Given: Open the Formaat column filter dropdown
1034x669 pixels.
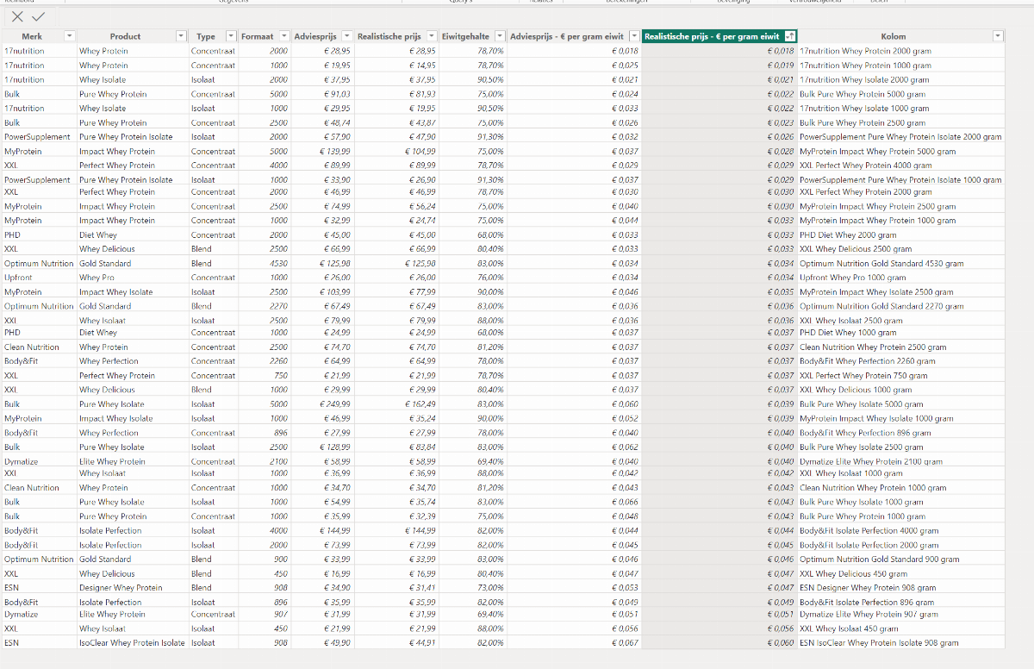Looking at the screenshot, I should [x=284, y=36].
